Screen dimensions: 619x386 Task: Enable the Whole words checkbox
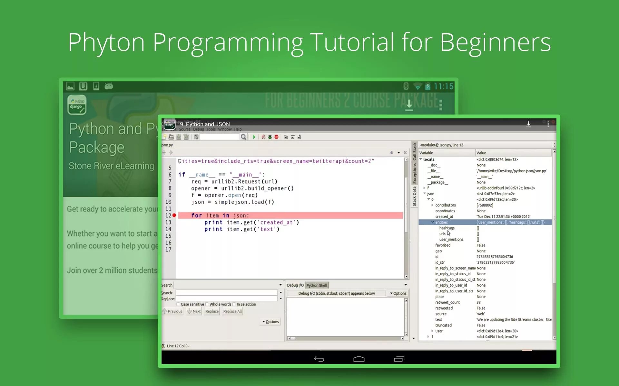coord(207,304)
